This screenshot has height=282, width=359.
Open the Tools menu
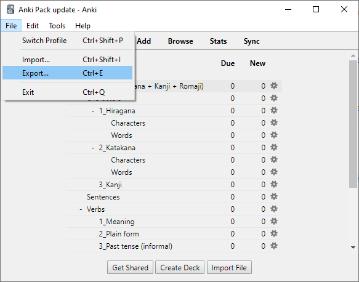[57, 26]
